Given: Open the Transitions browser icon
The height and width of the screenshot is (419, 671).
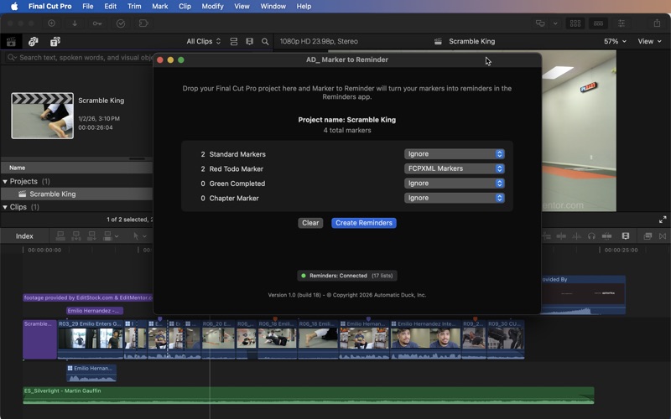Looking at the screenshot, I should pyautogui.click(x=663, y=236).
